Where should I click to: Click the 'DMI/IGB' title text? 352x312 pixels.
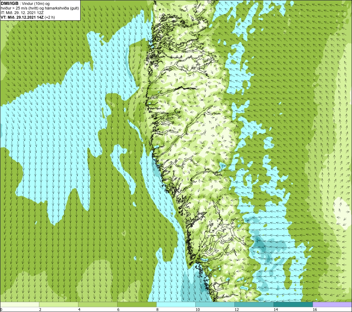pos(10,4)
